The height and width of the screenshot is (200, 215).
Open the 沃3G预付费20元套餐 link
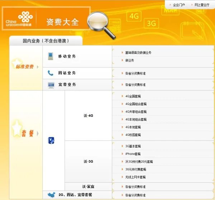139,162
